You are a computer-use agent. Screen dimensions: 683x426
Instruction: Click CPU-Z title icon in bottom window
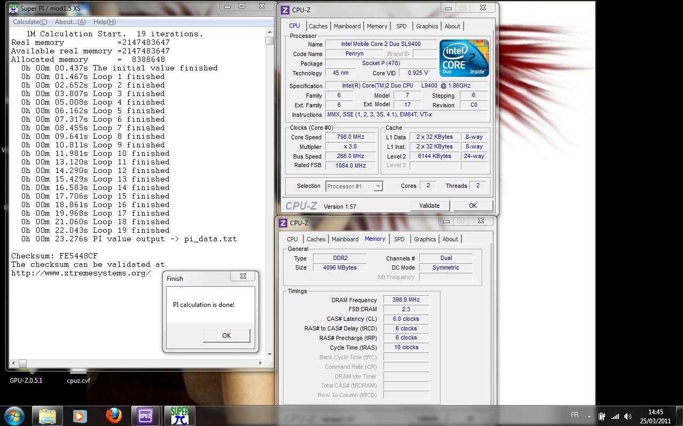[284, 223]
